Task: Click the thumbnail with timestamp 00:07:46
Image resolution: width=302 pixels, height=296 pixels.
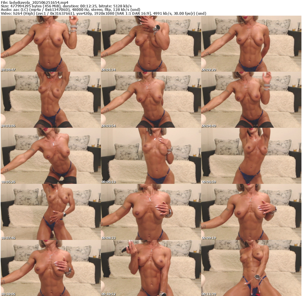Action: [51, 212]
